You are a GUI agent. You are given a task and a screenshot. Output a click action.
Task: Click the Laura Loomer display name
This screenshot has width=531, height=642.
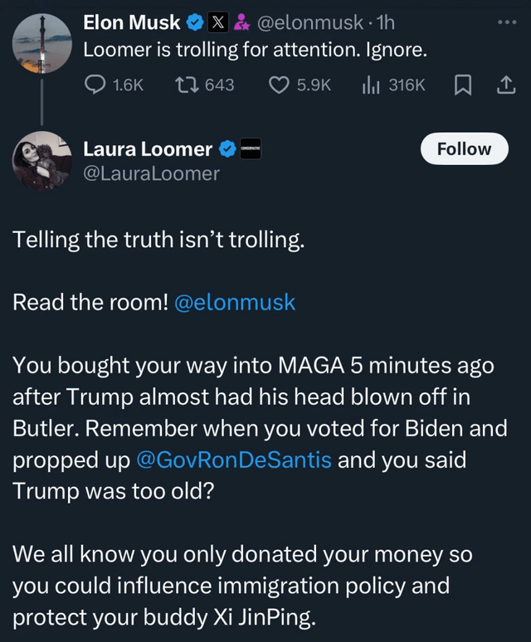pos(149,149)
